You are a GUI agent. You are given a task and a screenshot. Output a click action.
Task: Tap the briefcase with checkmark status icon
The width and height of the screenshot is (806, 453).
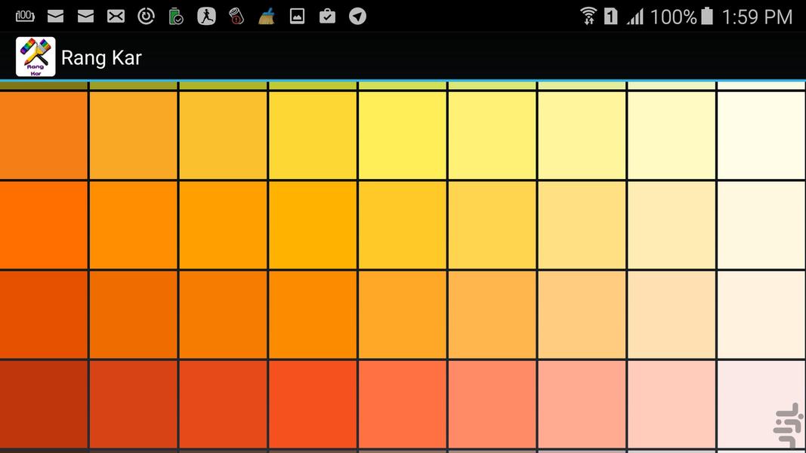[327, 16]
